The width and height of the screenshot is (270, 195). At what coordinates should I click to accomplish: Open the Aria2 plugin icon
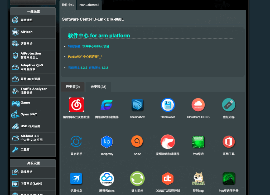click(137, 141)
